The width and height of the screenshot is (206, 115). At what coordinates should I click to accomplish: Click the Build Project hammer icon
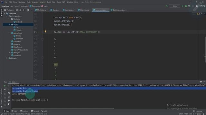166,6
